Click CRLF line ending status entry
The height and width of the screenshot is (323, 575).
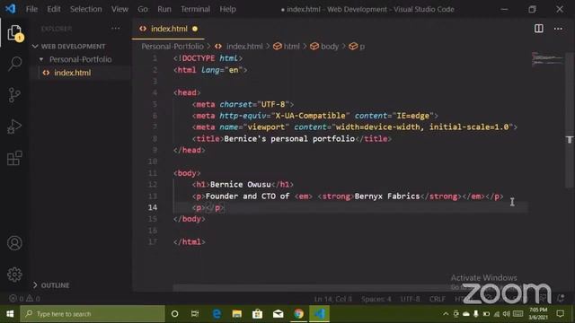coord(438,299)
